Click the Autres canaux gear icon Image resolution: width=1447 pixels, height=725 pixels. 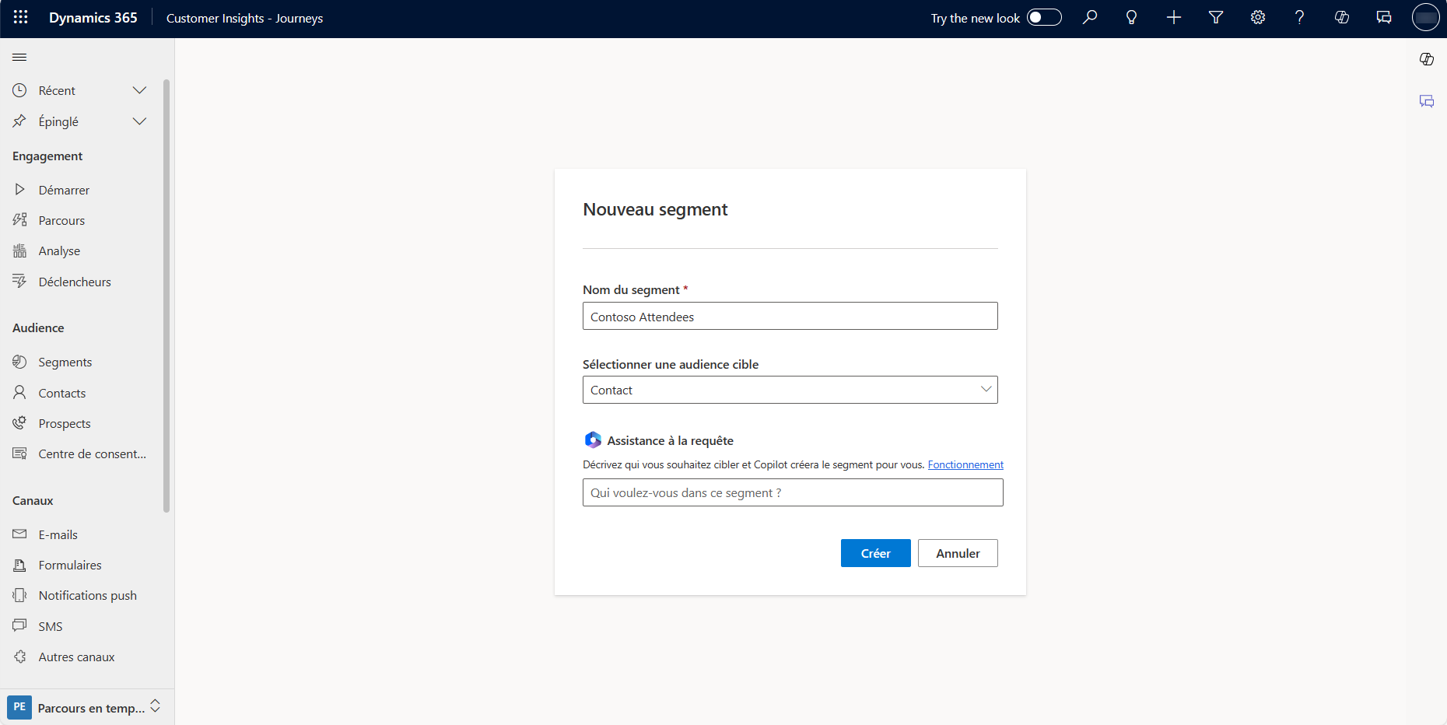coord(19,657)
